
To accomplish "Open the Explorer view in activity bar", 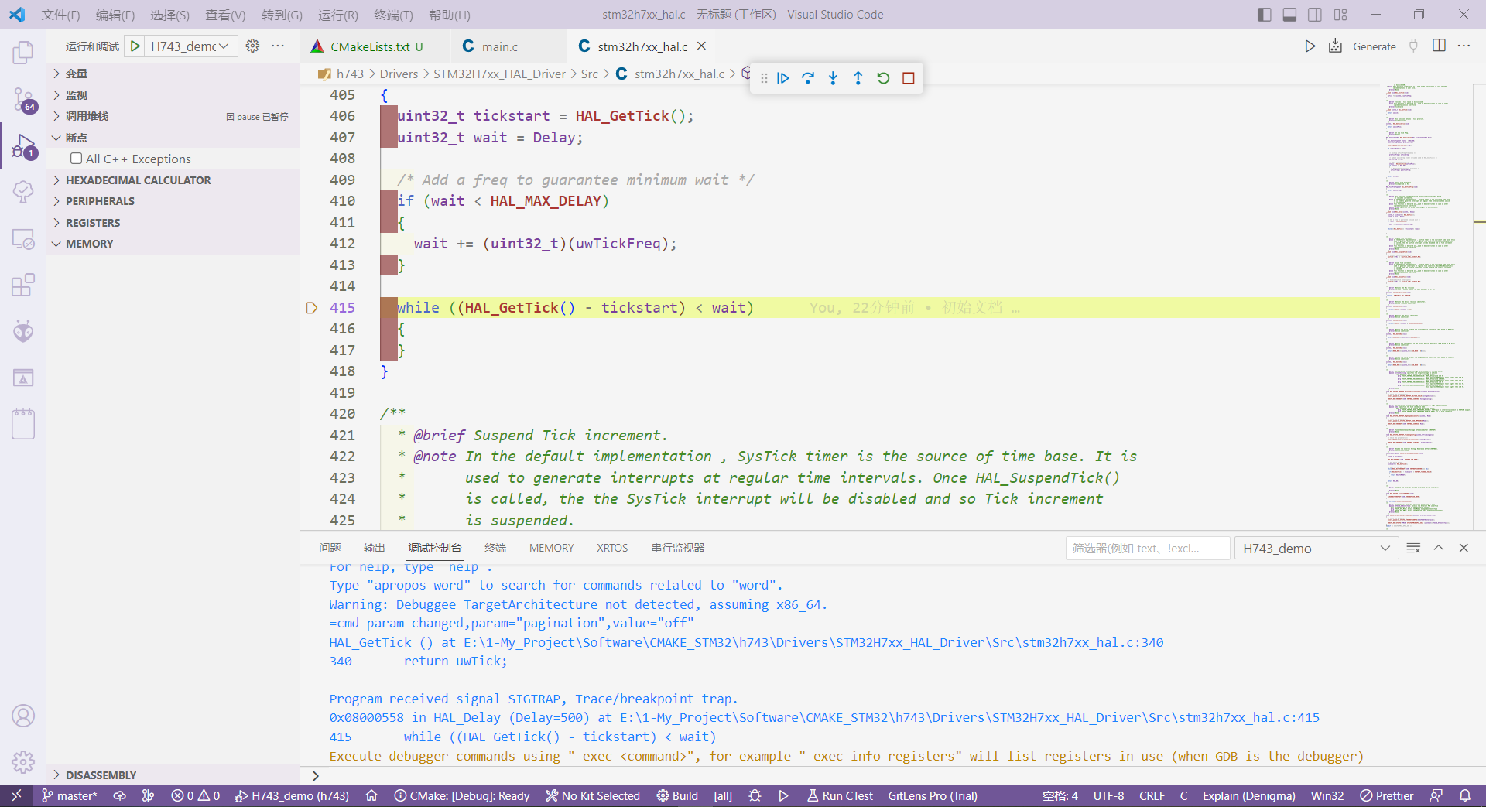I will click(23, 53).
